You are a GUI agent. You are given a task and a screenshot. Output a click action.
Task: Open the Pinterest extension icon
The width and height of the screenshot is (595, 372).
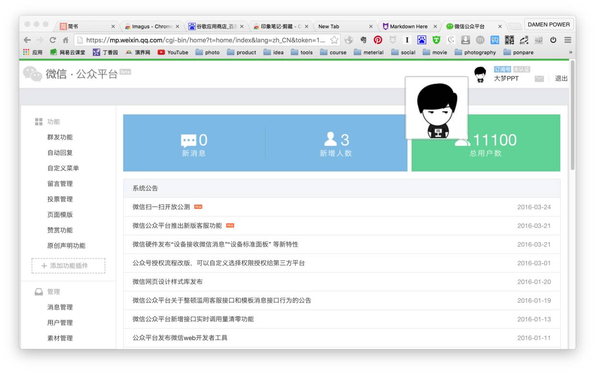tap(378, 40)
